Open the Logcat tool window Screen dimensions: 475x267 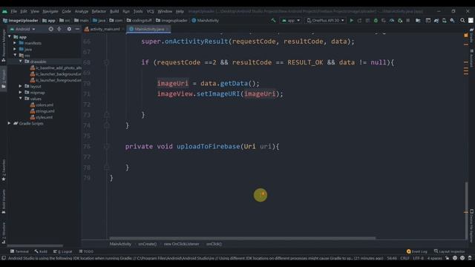(62, 251)
